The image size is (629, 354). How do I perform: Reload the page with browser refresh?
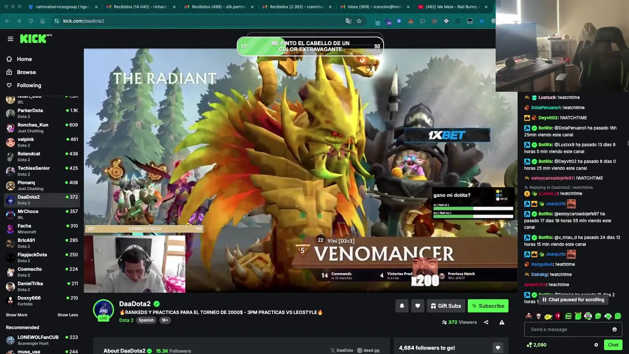tap(30, 21)
